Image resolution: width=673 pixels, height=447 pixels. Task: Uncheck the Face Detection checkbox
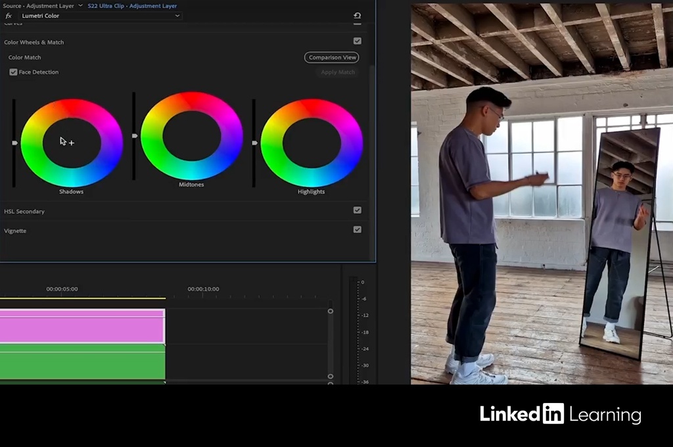(x=13, y=72)
